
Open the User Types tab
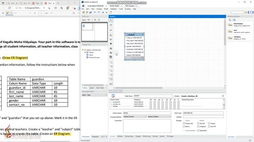[x=100, y=88]
